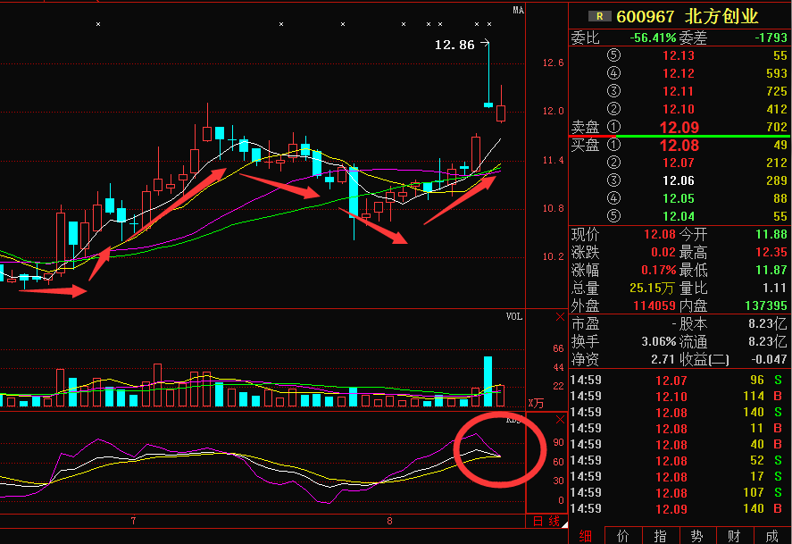Open the 财 financials tab
Screen dimensions: 792x544
click(x=733, y=535)
